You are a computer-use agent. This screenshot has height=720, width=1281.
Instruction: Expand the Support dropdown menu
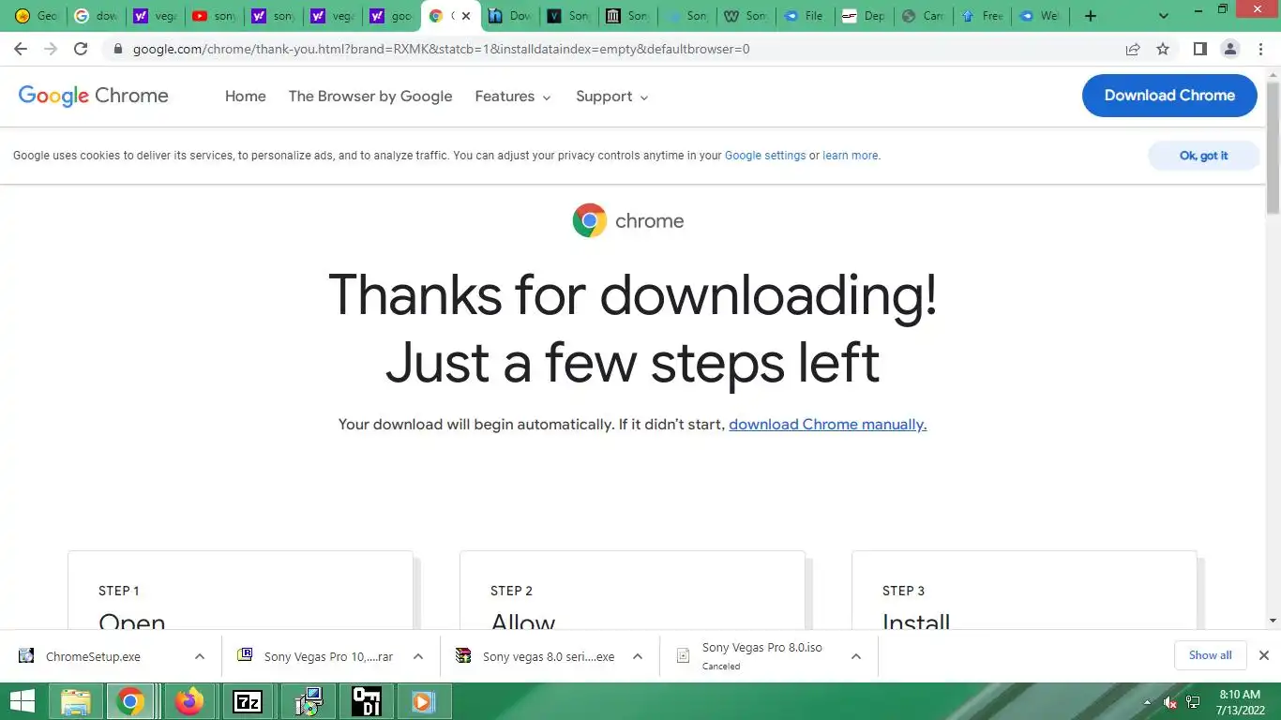tap(612, 97)
